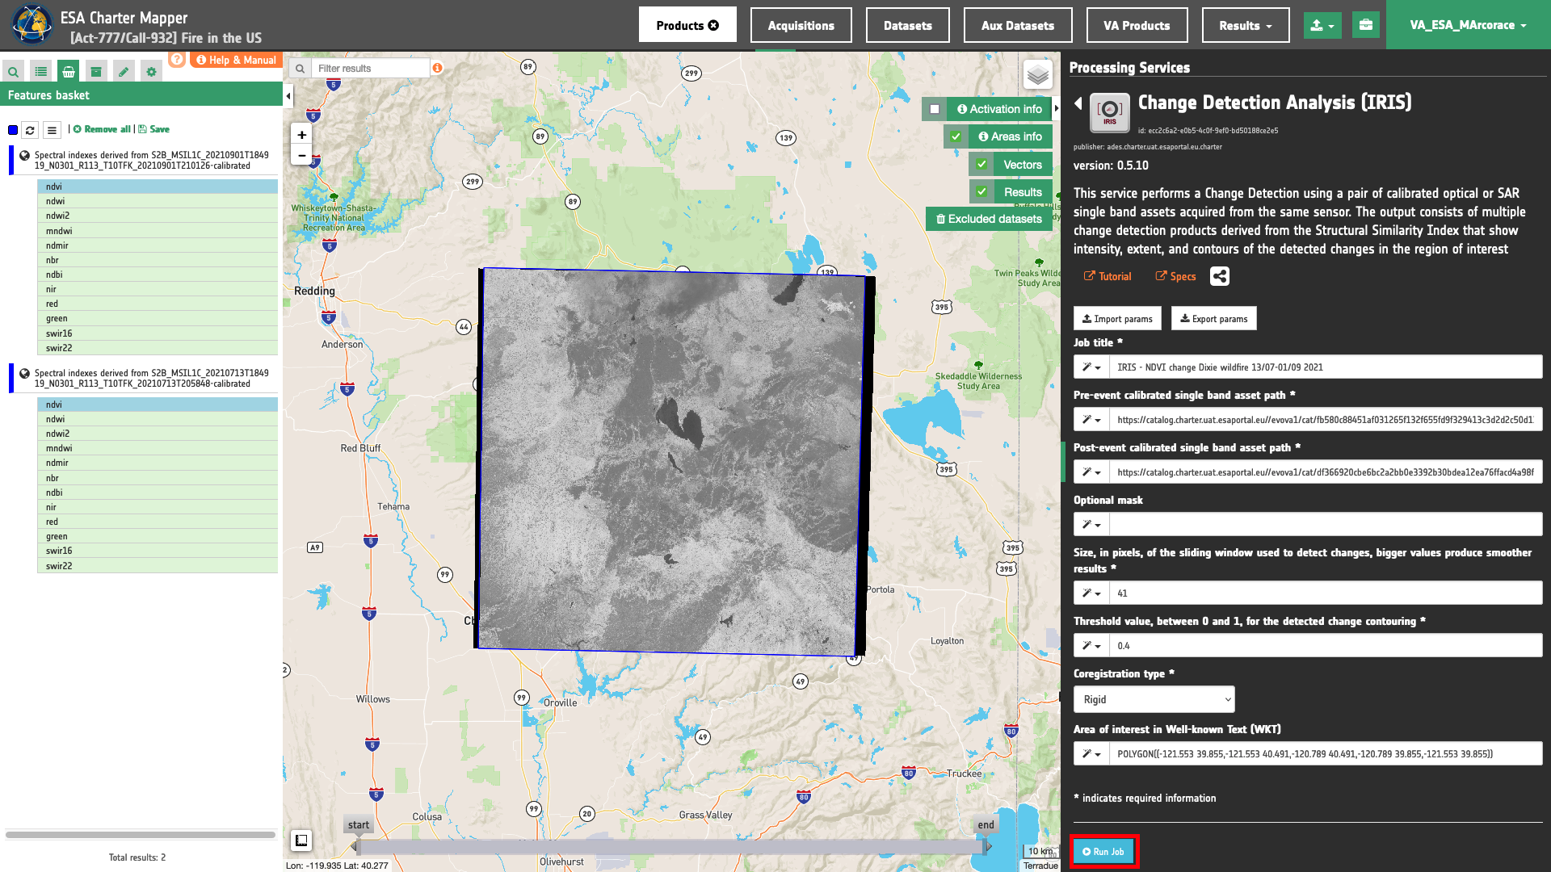Screen dimensions: 1551x872
Task: Open the Results dropdown in top bar
Action: pyautogui.click(x=1246, y=25)
